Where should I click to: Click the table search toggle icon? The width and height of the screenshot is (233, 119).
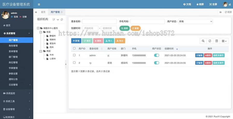pos(203,41)
